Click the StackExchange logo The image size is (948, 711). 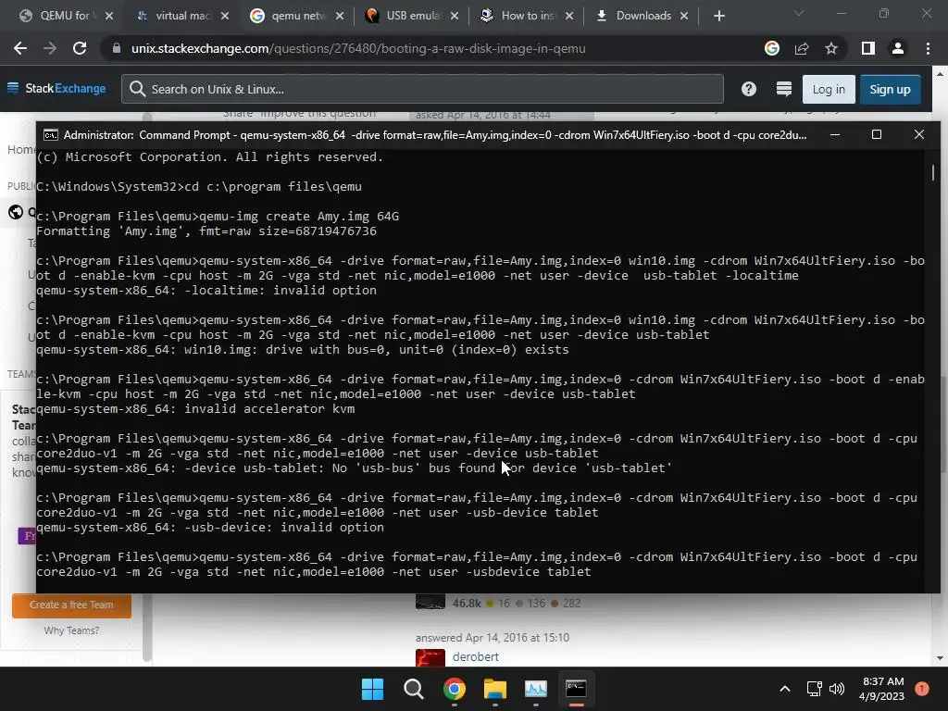click(56, 88)
